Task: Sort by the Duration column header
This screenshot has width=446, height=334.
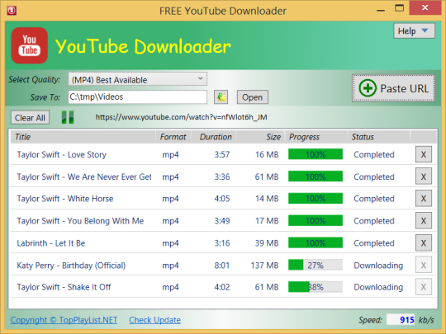Action: pyautogui.click(x=214, y=137)
